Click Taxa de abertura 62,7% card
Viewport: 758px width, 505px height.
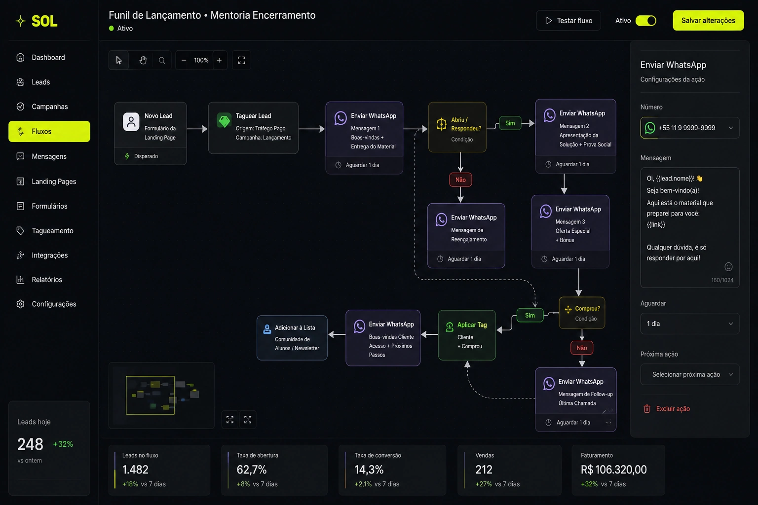[x=274, y=470]
